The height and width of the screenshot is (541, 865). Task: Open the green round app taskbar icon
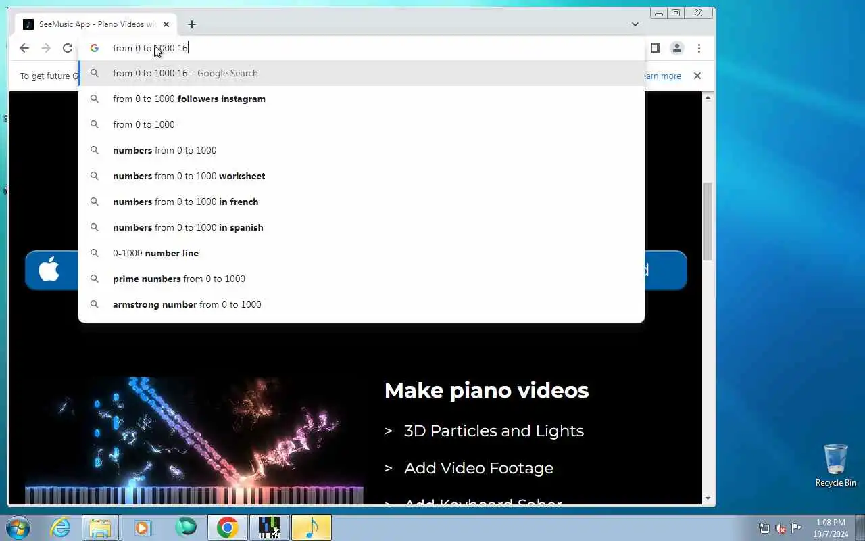tap(186, 527)
